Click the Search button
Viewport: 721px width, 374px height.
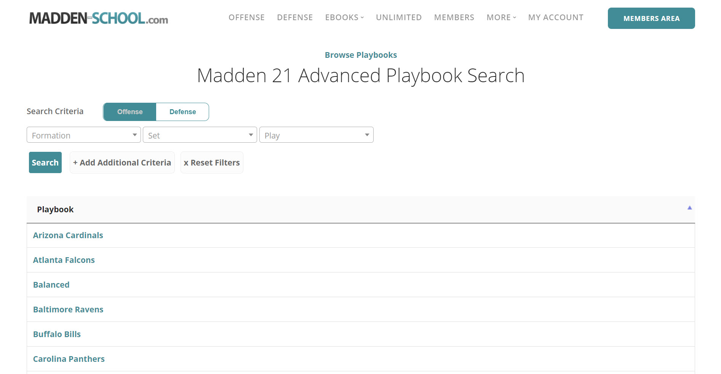45,162
